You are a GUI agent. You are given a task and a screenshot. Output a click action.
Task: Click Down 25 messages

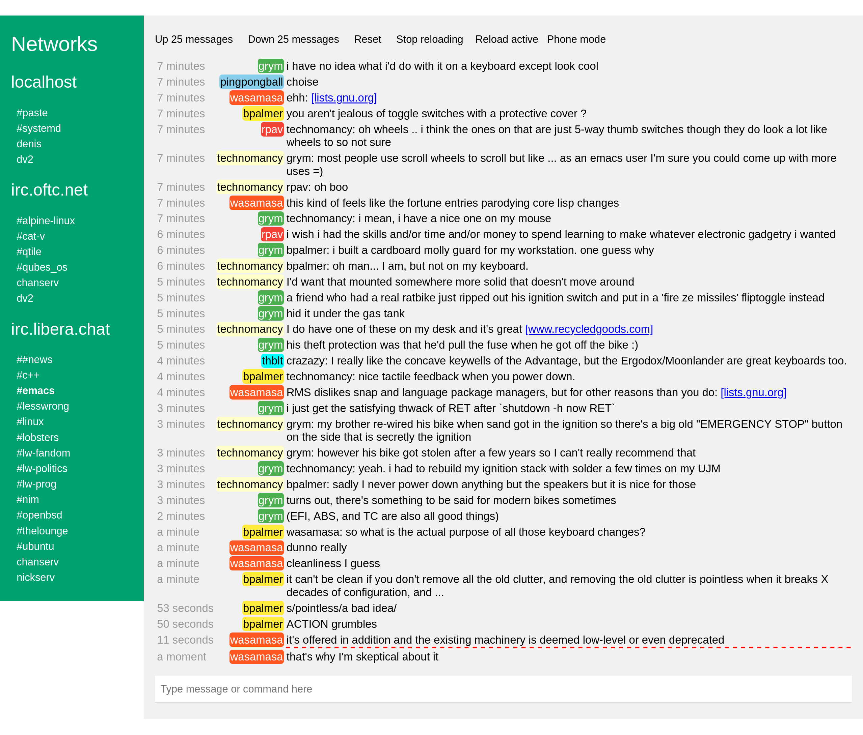click(293, 39)
